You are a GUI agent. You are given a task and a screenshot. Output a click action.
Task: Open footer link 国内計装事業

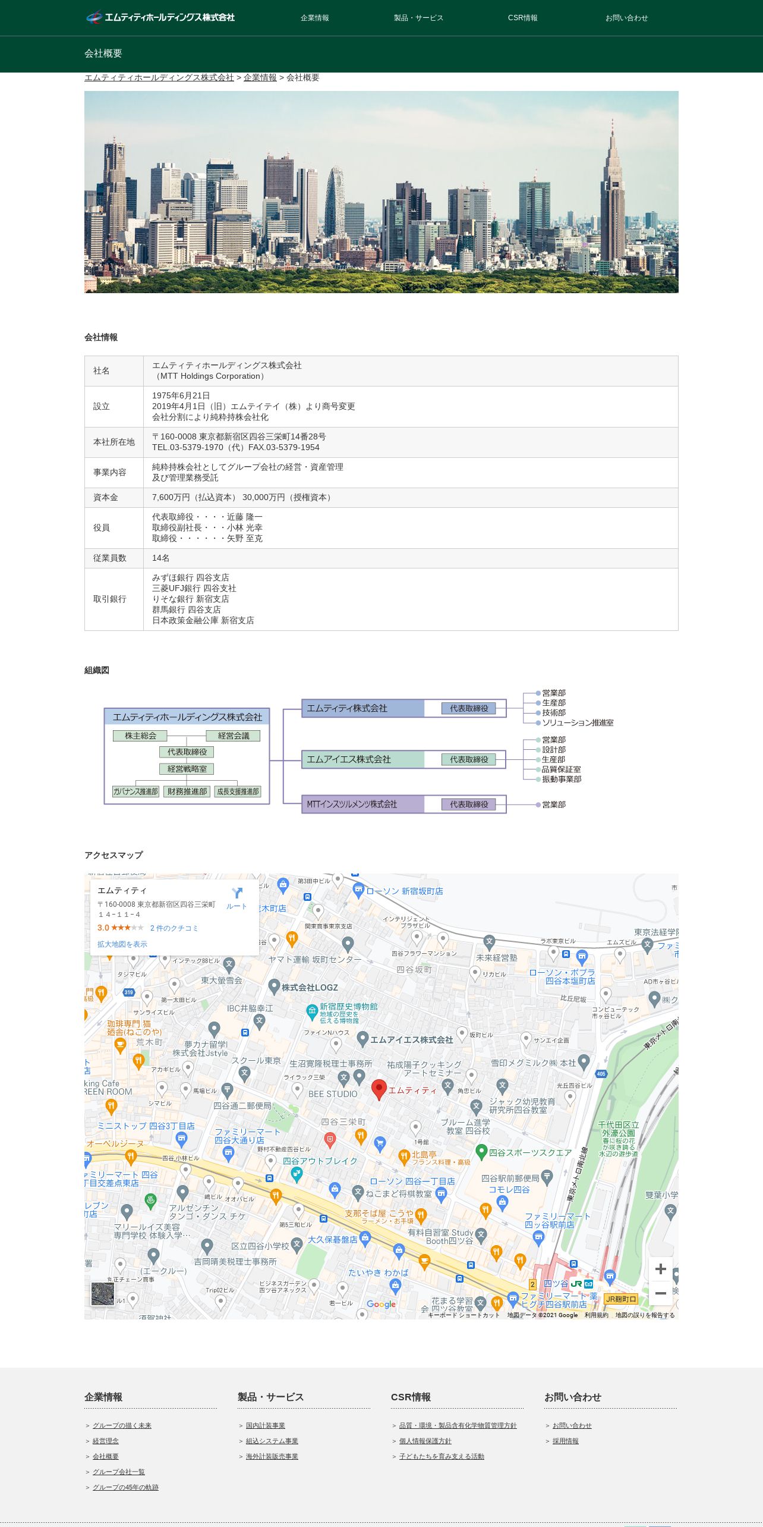(x=266, y=1425)
